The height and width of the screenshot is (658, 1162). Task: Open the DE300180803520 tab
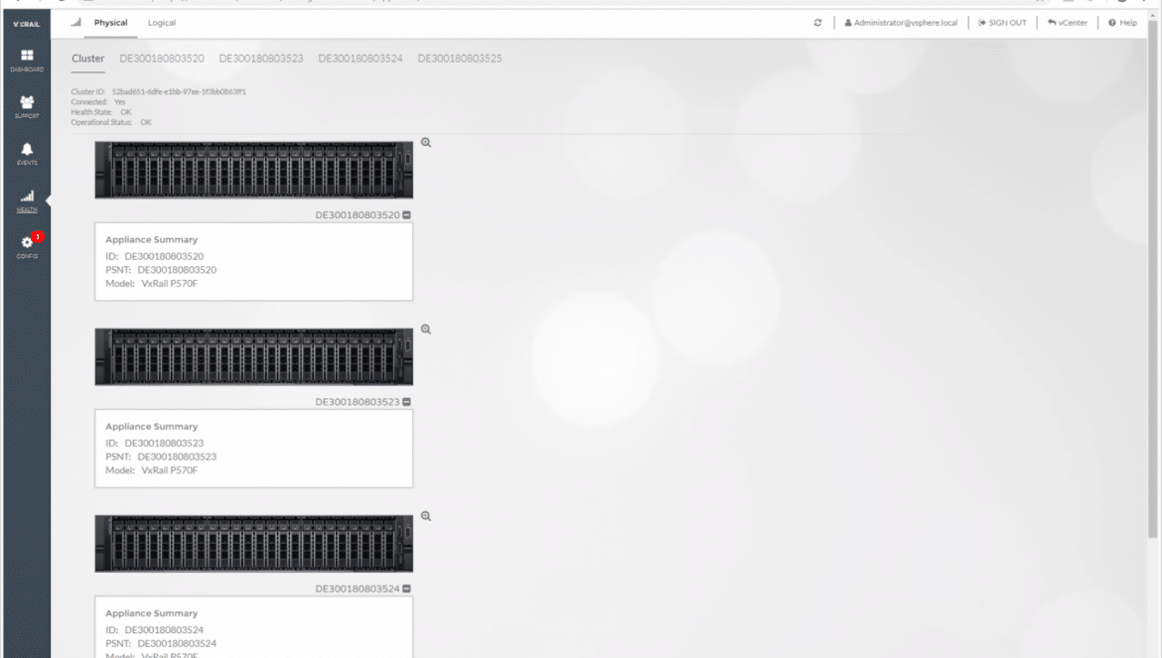click(x=162, y=59)
